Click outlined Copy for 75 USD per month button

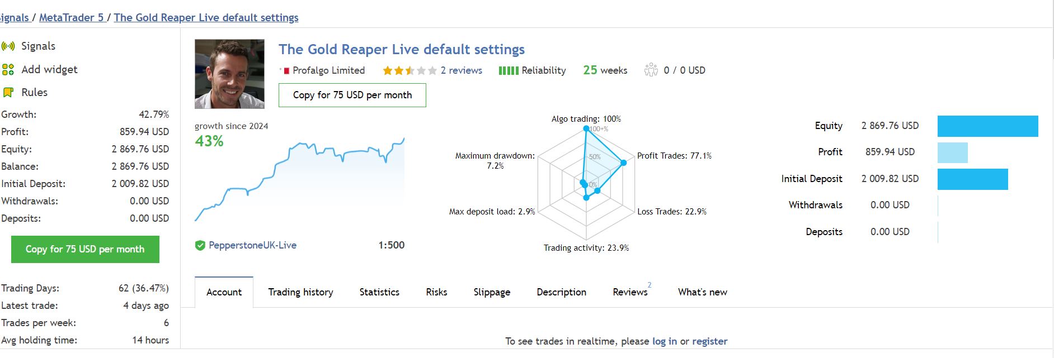pyautogui.click(x=352, y=95)
